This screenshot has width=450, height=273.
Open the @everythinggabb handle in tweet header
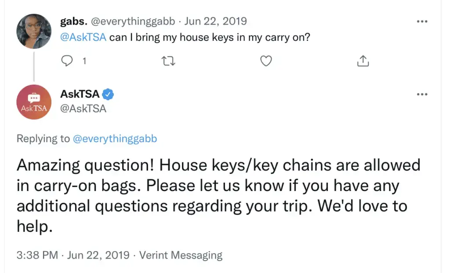point(133,21)
